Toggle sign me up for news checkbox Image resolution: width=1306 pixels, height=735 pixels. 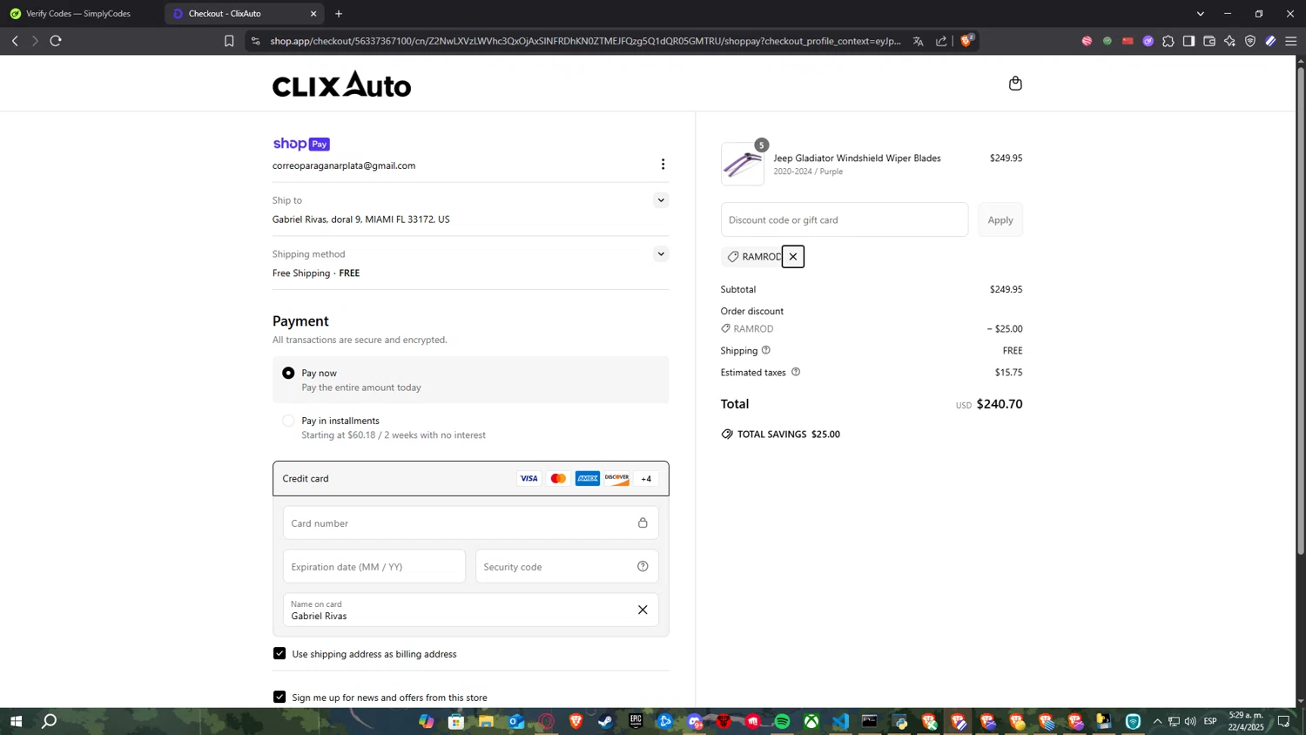(279, 697)
